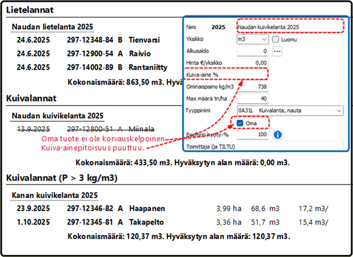The height and width of the screenshot is (257, 353).
Task: Select the Raivio parcel row
Action: point(140,54)
